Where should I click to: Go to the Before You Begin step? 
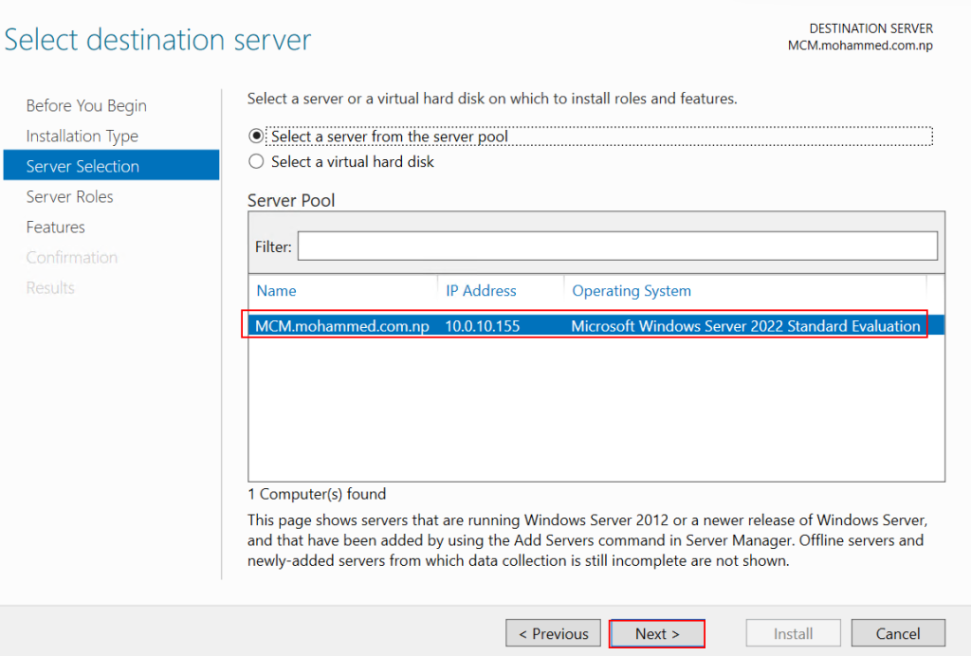86,105
